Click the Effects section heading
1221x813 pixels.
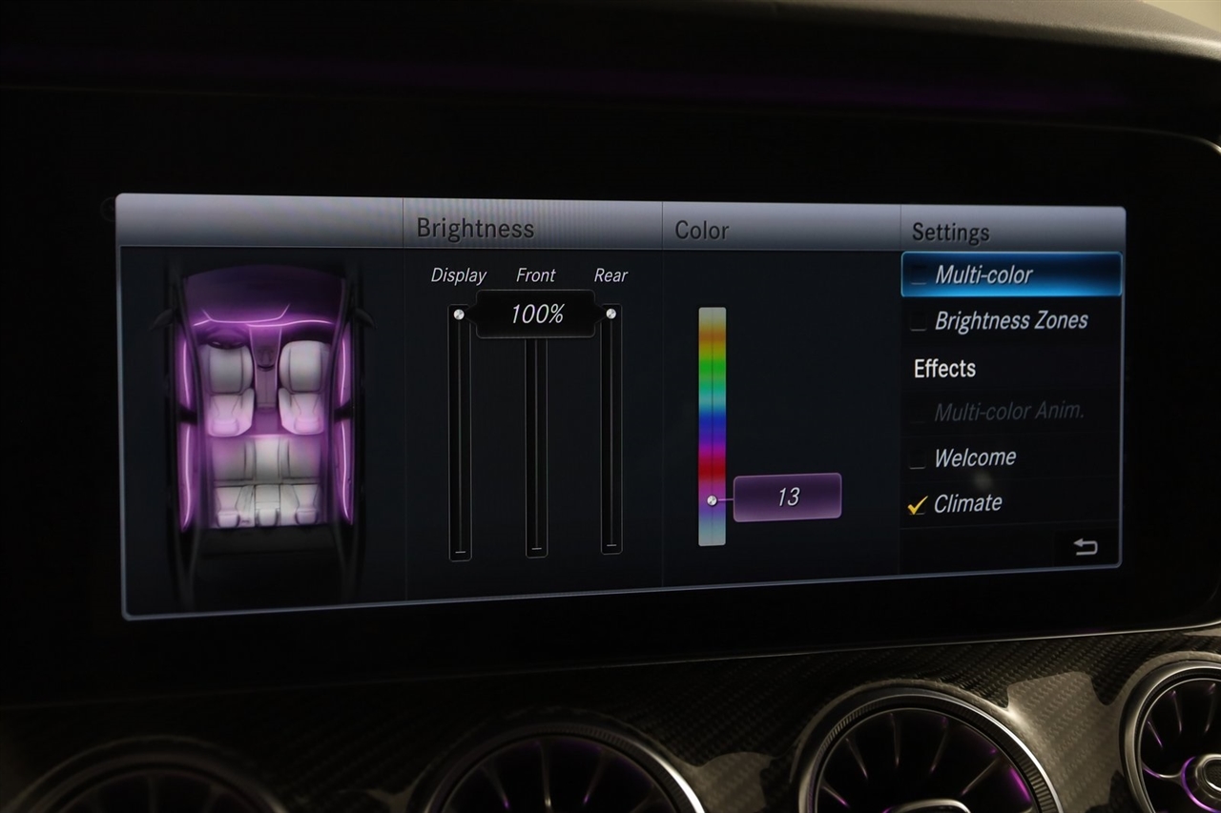(944, 369)
